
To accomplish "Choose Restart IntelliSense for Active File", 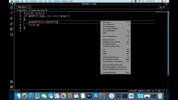I will point(116,69).
